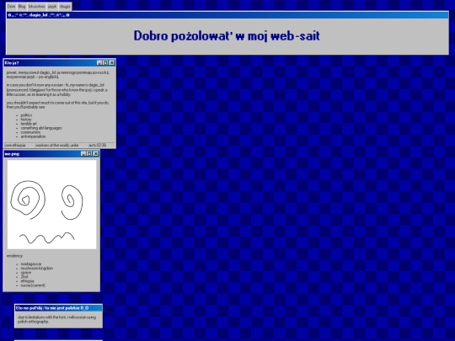Viewport: 455px width, 341px height.
Task: Select "madagascar" in the residency list
Action: click(x=31, y=264)
